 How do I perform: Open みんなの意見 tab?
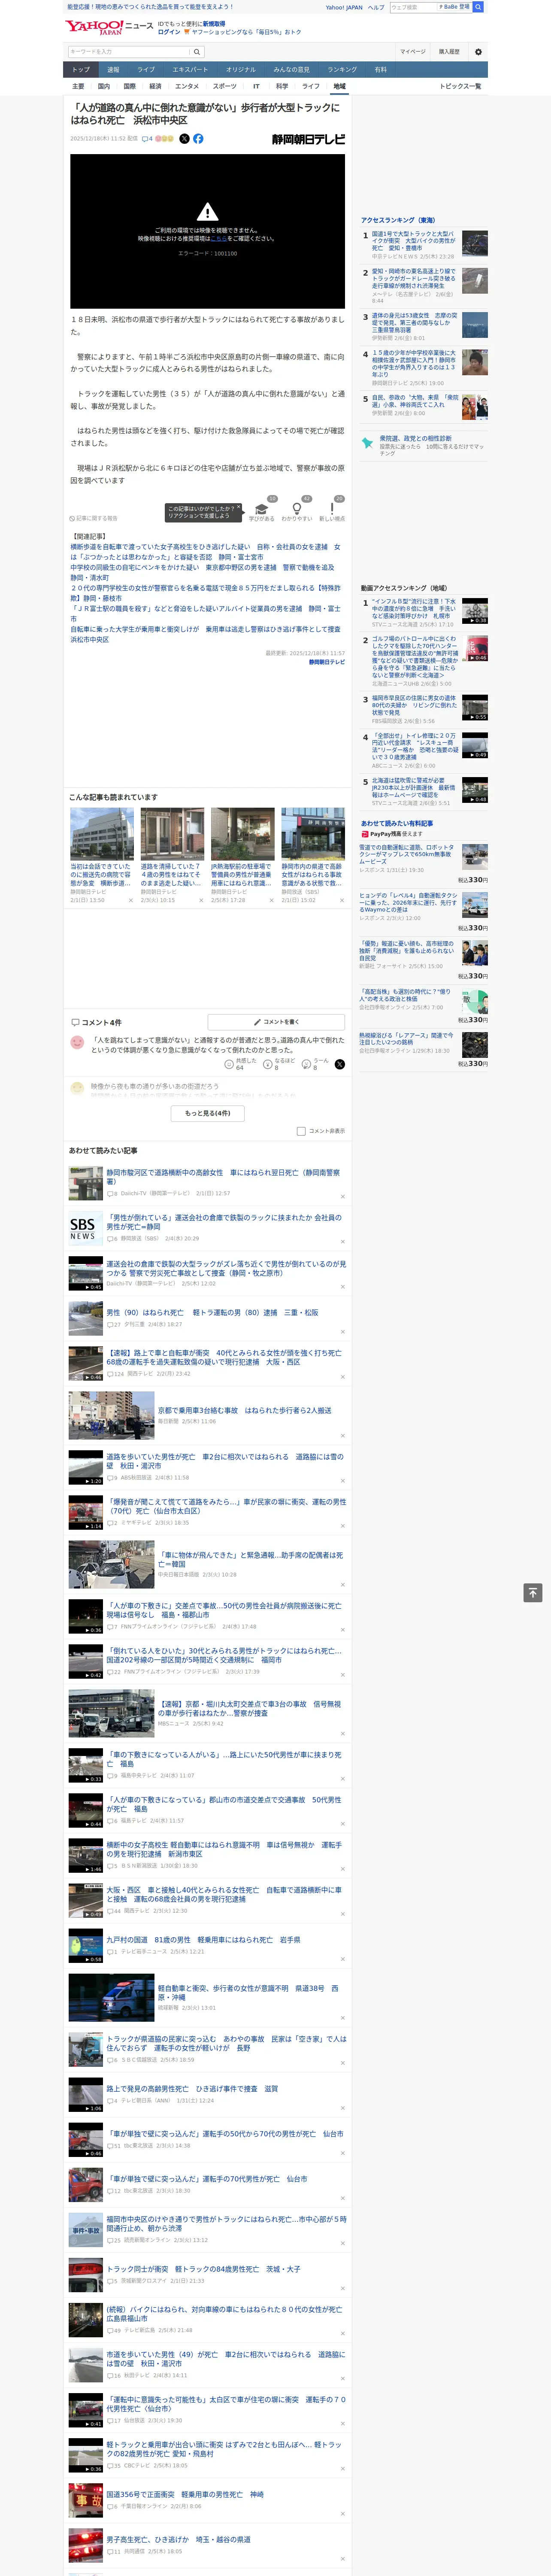(x=291, y=70)
